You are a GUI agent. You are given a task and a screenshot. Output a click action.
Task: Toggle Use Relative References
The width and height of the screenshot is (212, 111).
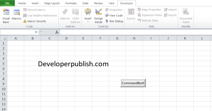point(40,15)
